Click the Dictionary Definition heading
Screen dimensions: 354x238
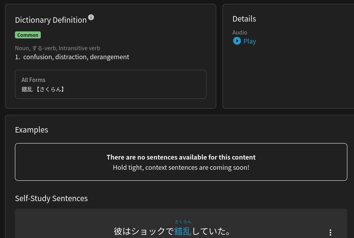click(x=51, y=20)
